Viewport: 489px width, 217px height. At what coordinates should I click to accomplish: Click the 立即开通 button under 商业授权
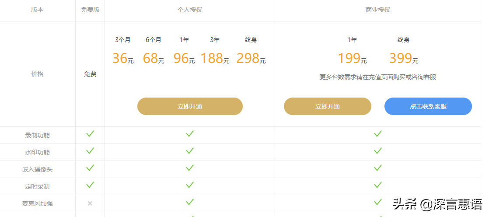pyautogui.click(x=328, y=106)
